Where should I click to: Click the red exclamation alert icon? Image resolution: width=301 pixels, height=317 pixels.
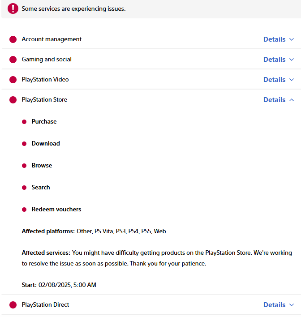coord(13,9)
